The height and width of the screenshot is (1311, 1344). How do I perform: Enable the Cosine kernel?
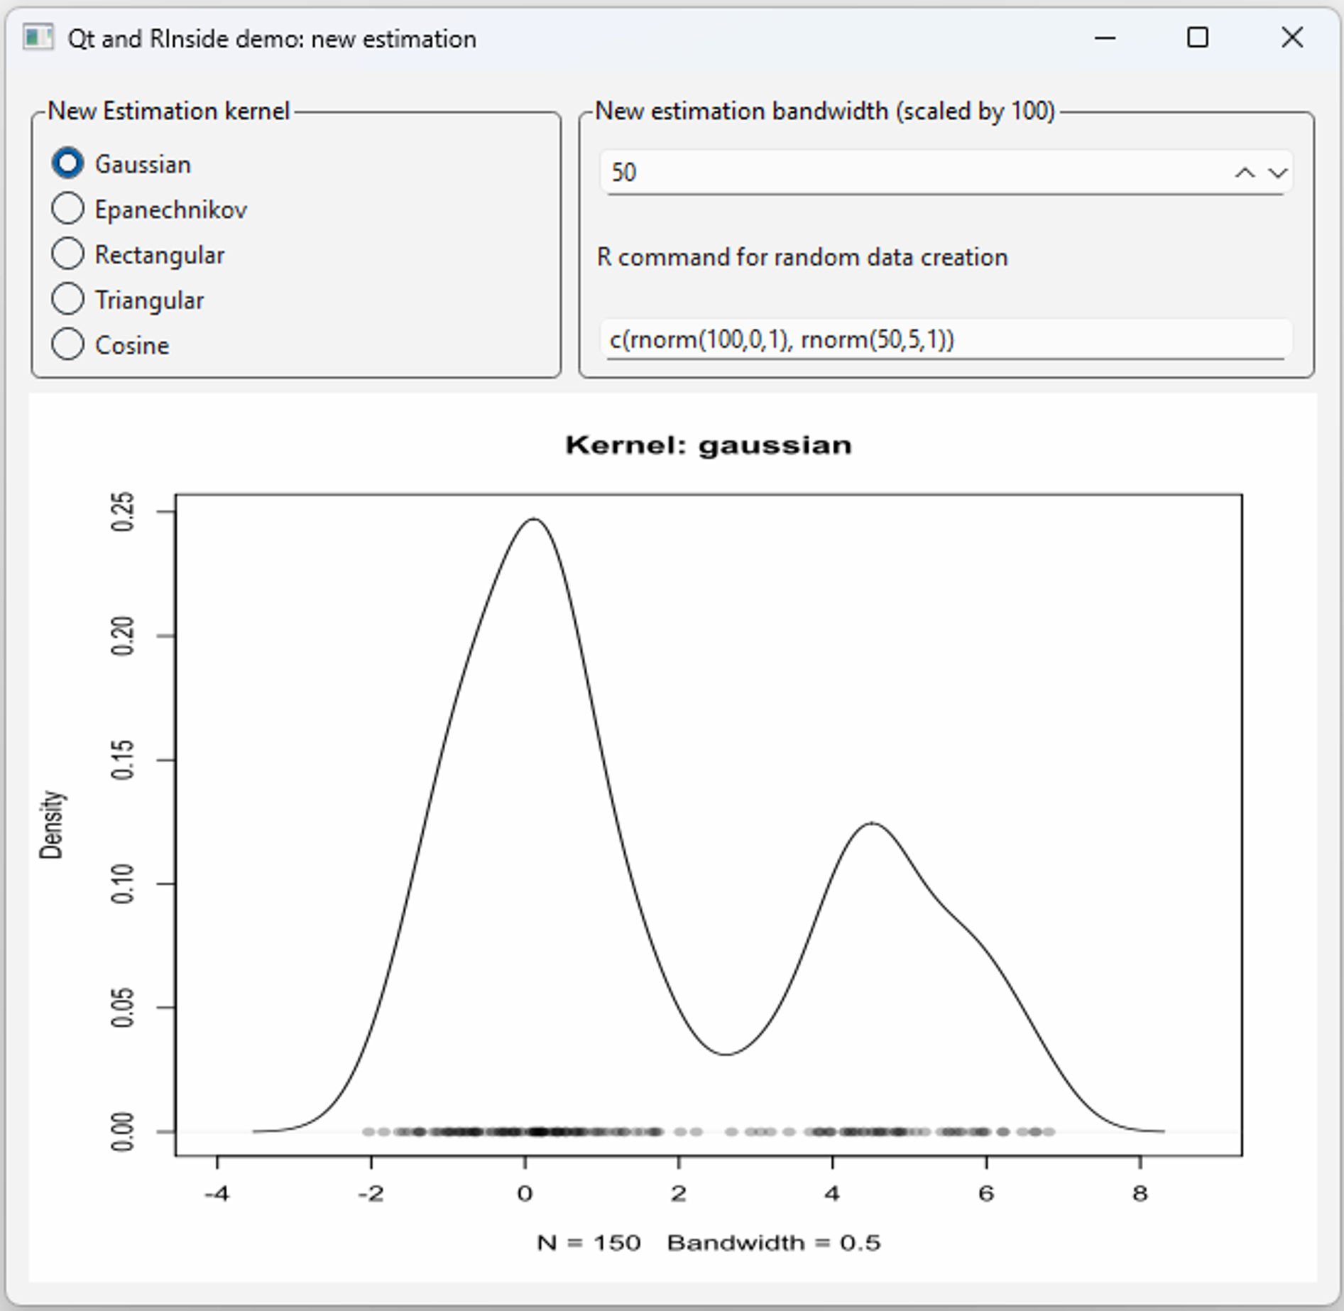pyautogui.click(x=68, y=345)
